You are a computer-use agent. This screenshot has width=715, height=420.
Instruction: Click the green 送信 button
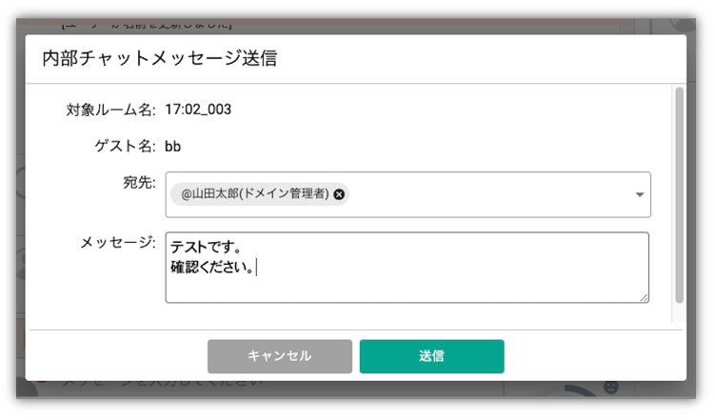432,356
